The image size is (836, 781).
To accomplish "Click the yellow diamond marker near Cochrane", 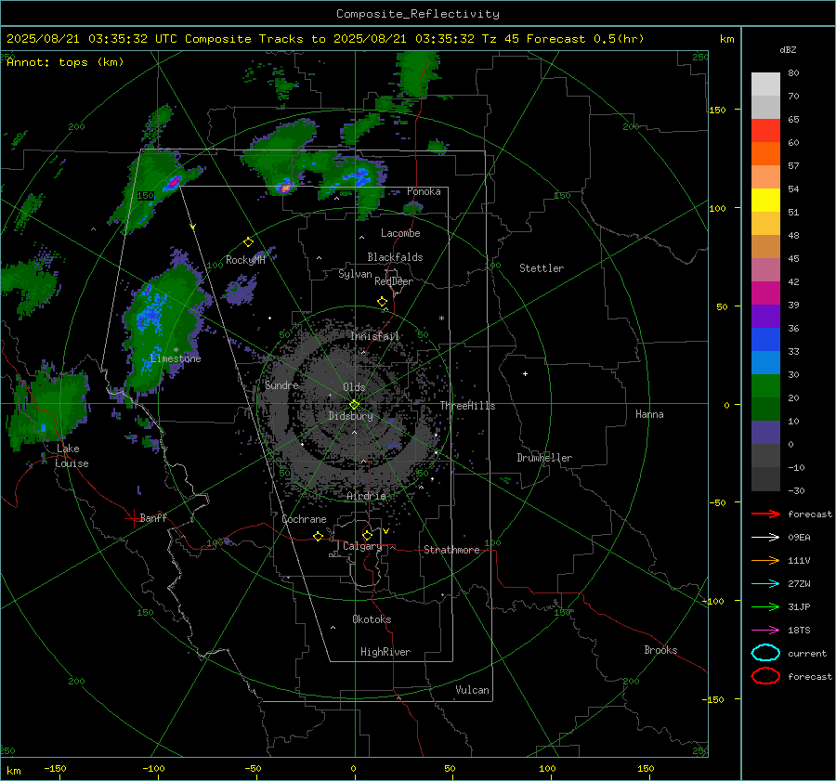I will click(319, 537).
